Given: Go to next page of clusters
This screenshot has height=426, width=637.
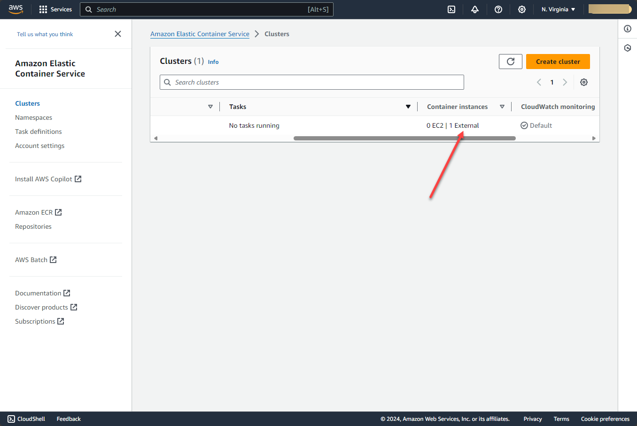Looking at the screenshot, I should click(x=565, y=82).
